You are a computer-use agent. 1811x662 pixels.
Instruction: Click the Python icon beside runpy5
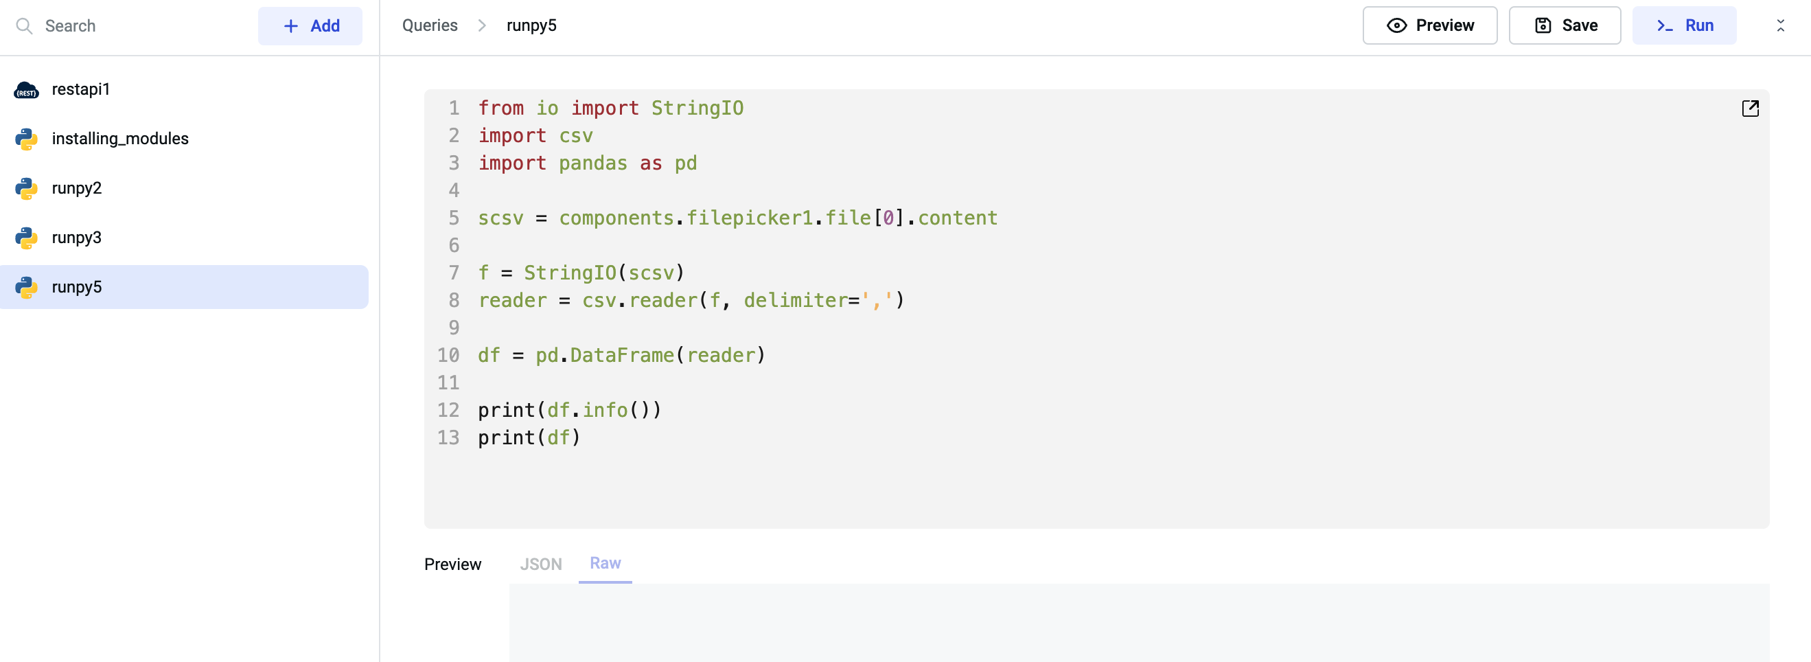26,287
